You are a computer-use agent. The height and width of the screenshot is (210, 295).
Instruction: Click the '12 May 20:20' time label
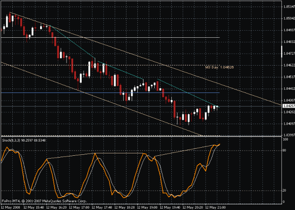tap(193, 208)
